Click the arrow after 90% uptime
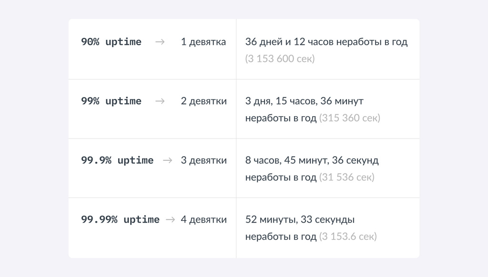This screenshot has width=488, height=277. 160,42
